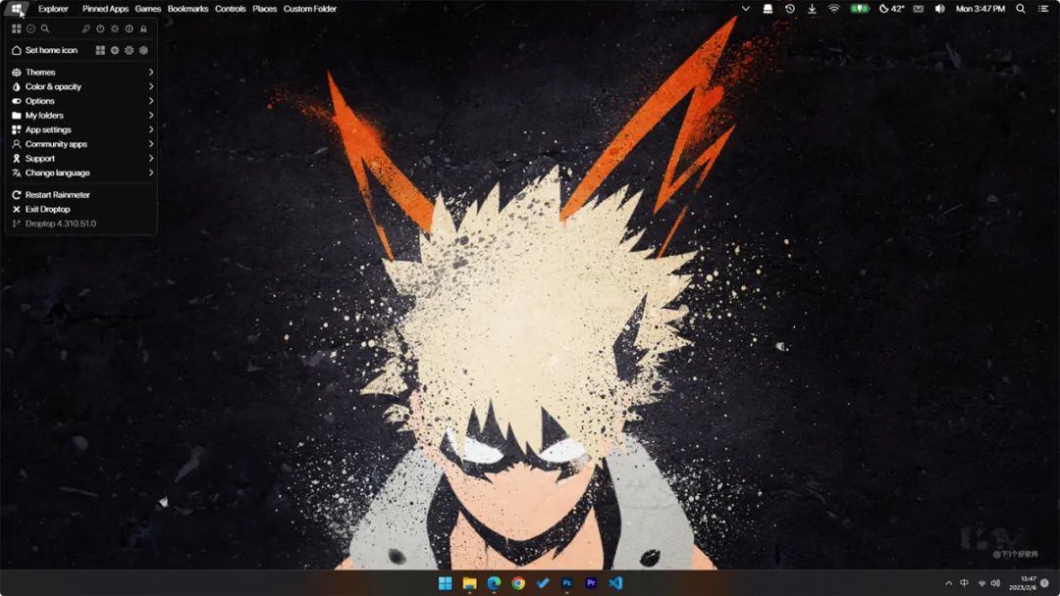Open Google Chrome from the taskbar
Screen dimensions: 1060x596
pos(518,583)
